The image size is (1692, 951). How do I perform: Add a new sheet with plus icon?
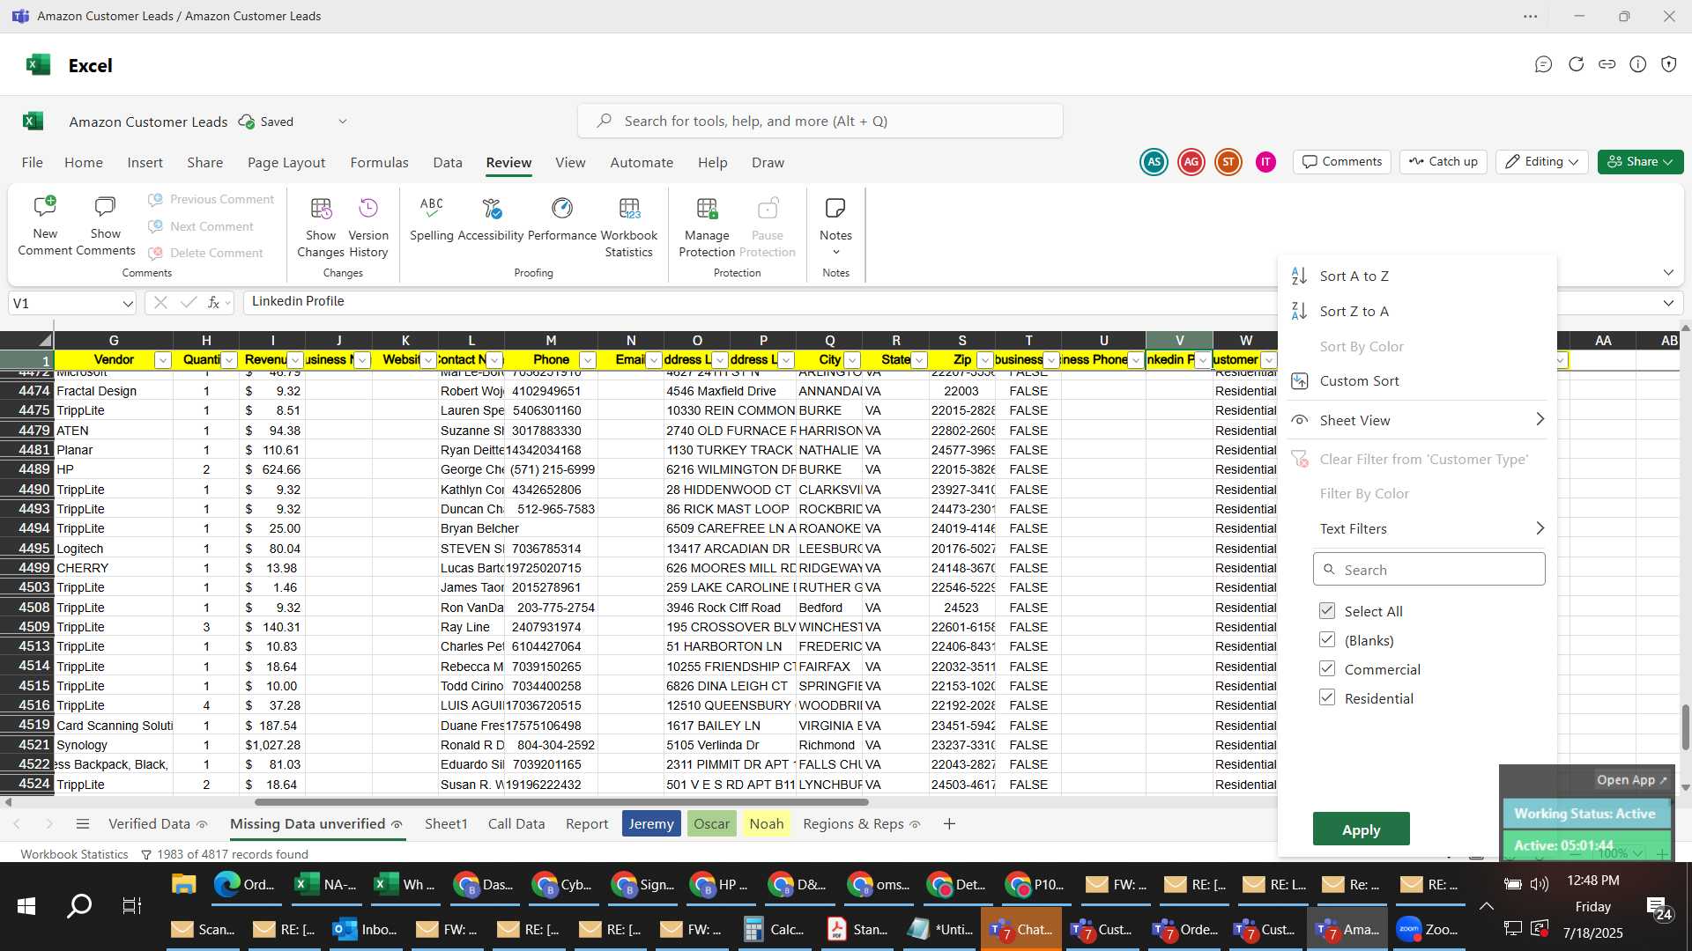tap(949, 824)
